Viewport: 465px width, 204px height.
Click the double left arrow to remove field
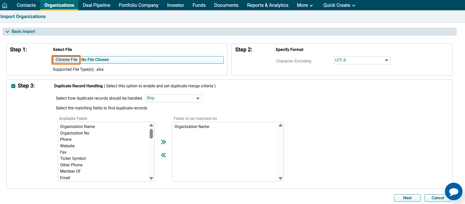(163, 155)
